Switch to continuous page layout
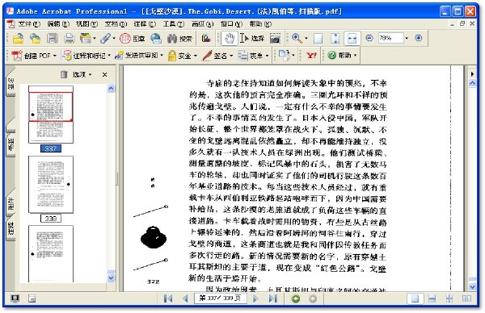The width and height of the screenshot is (485, 313). pyautogui.click(x=432, y=298)
